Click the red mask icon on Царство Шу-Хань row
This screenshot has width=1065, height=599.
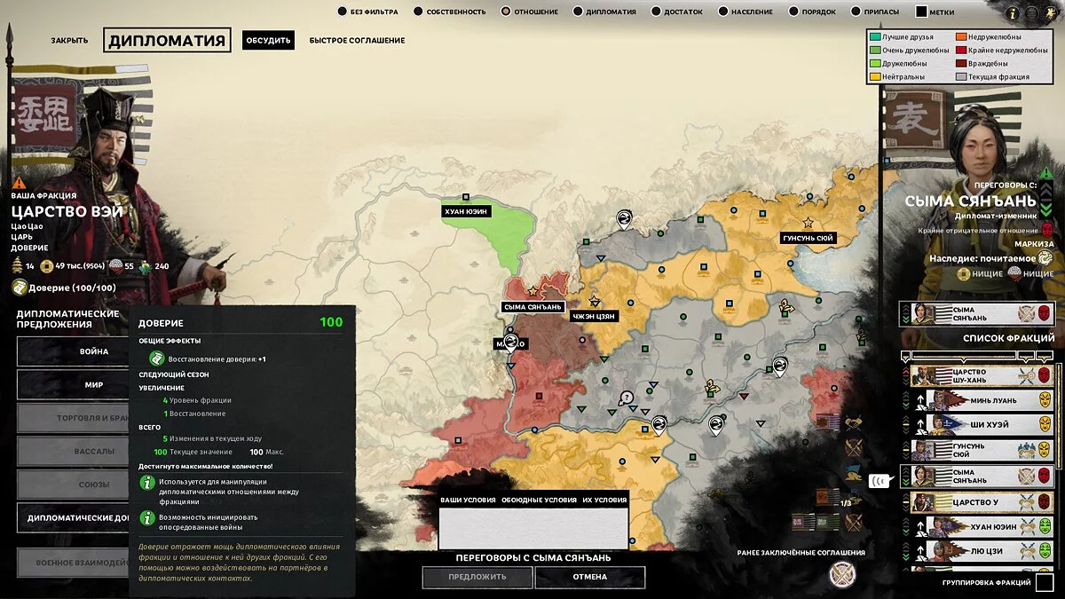[1045, 376]
